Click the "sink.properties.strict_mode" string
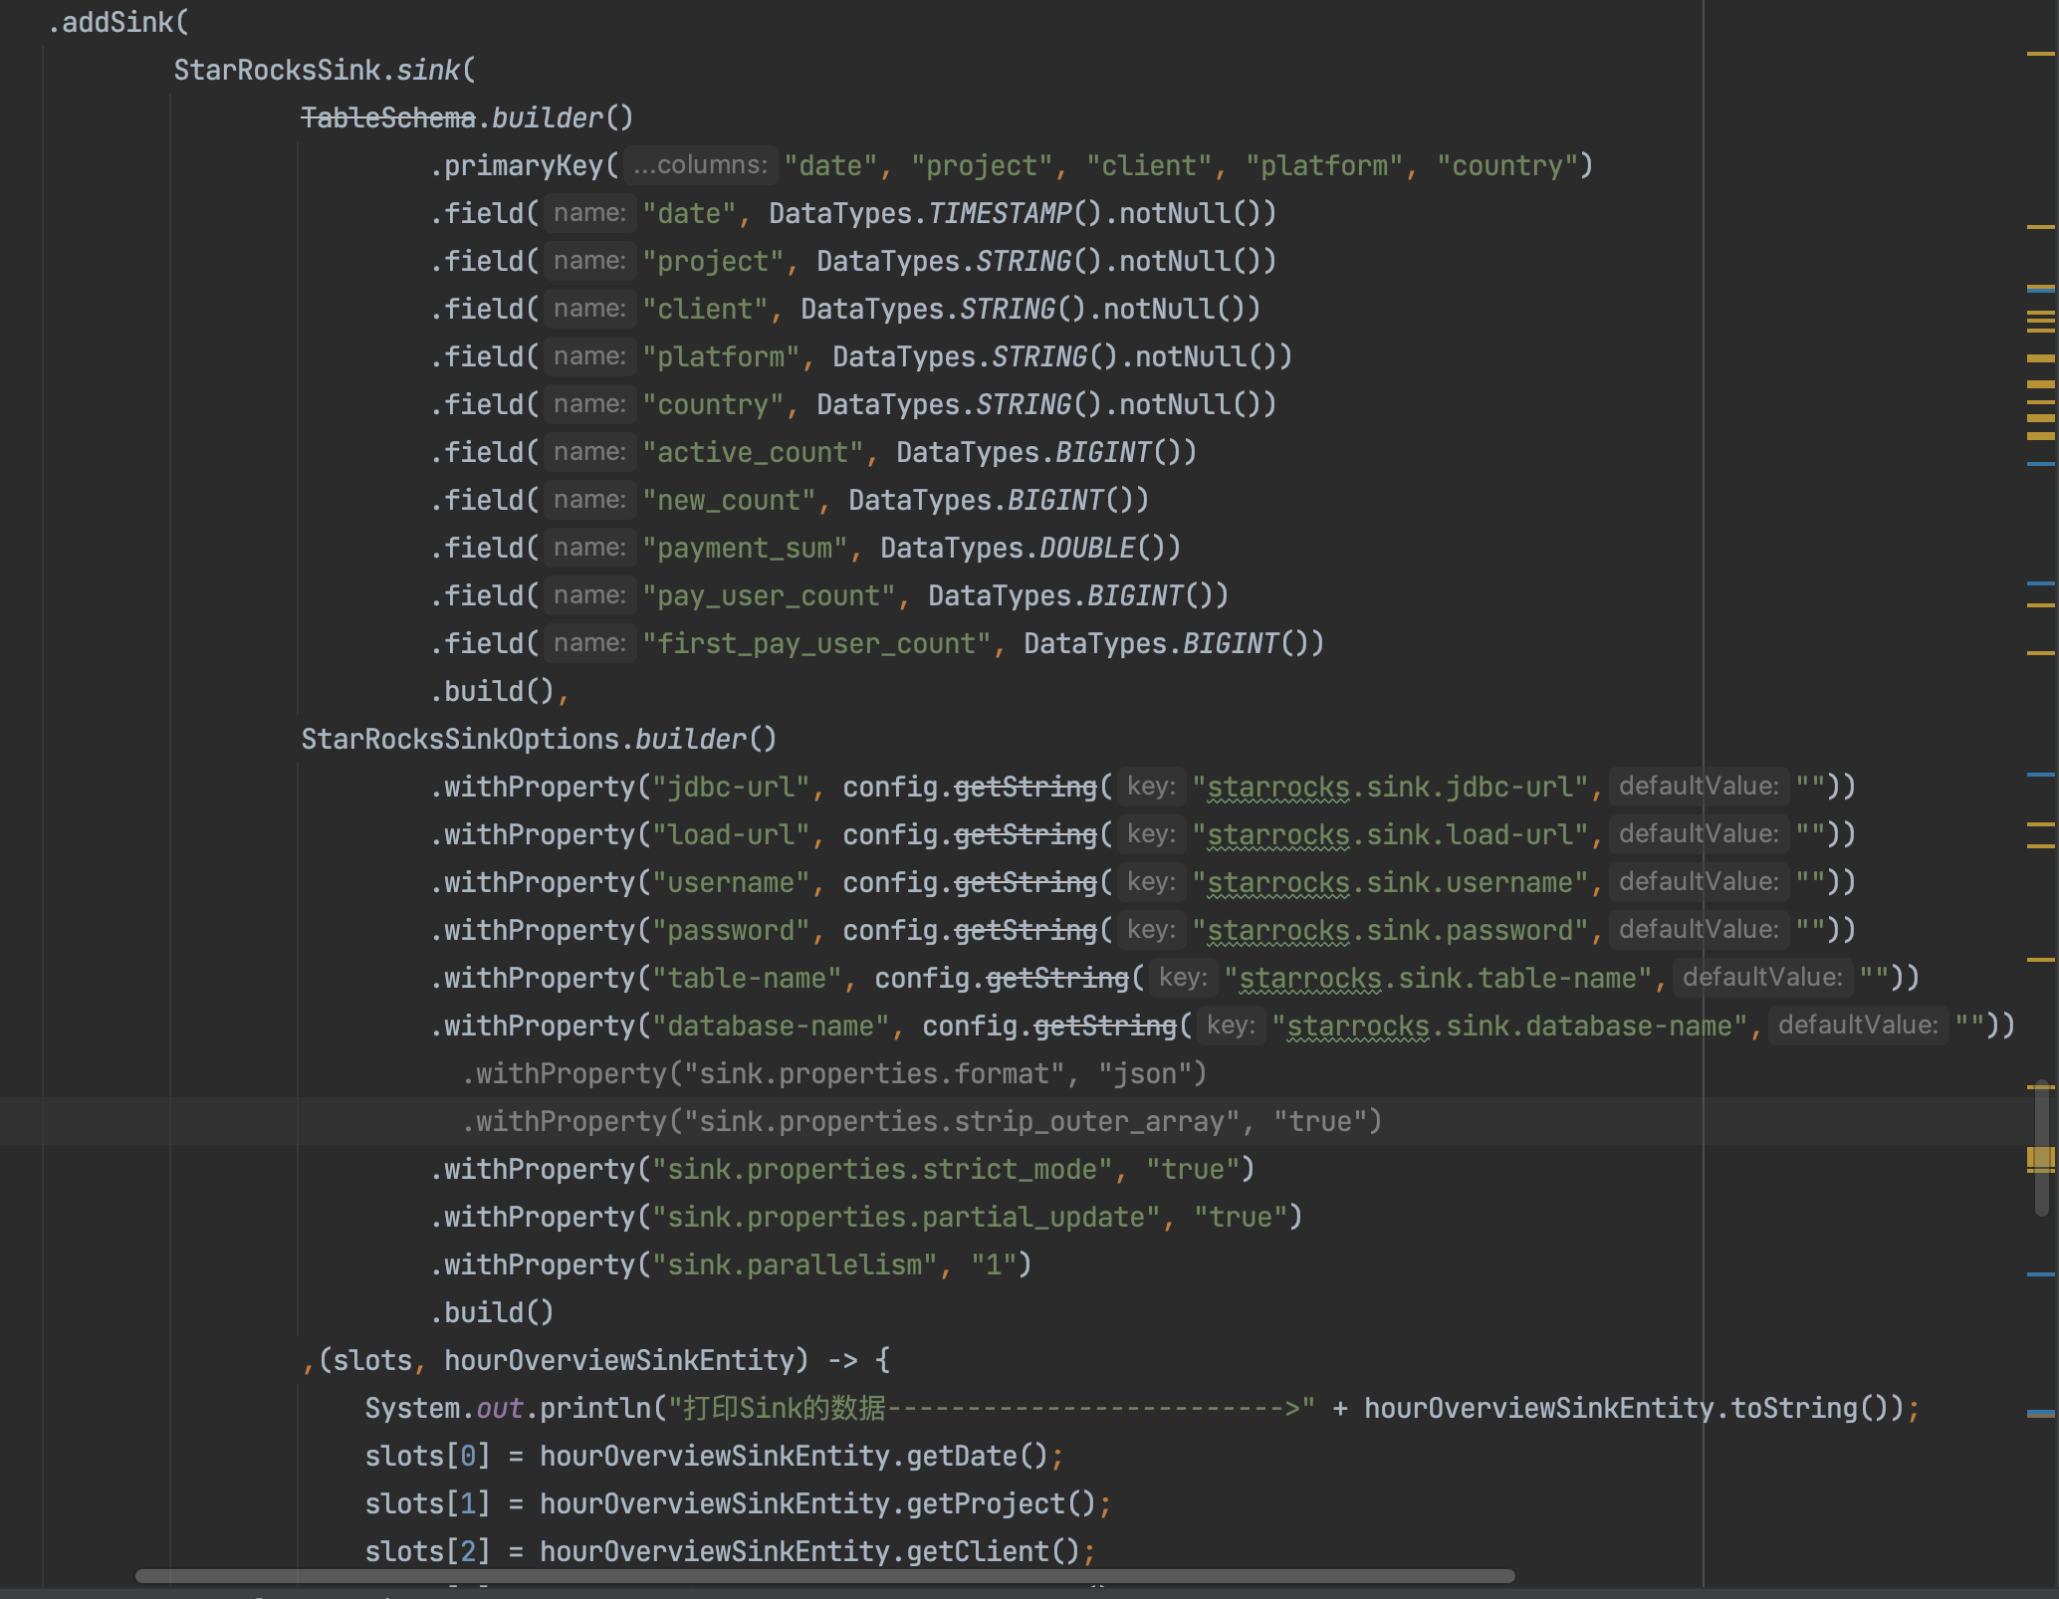Screen dimensions: 2059x1599 [882, 1169]
